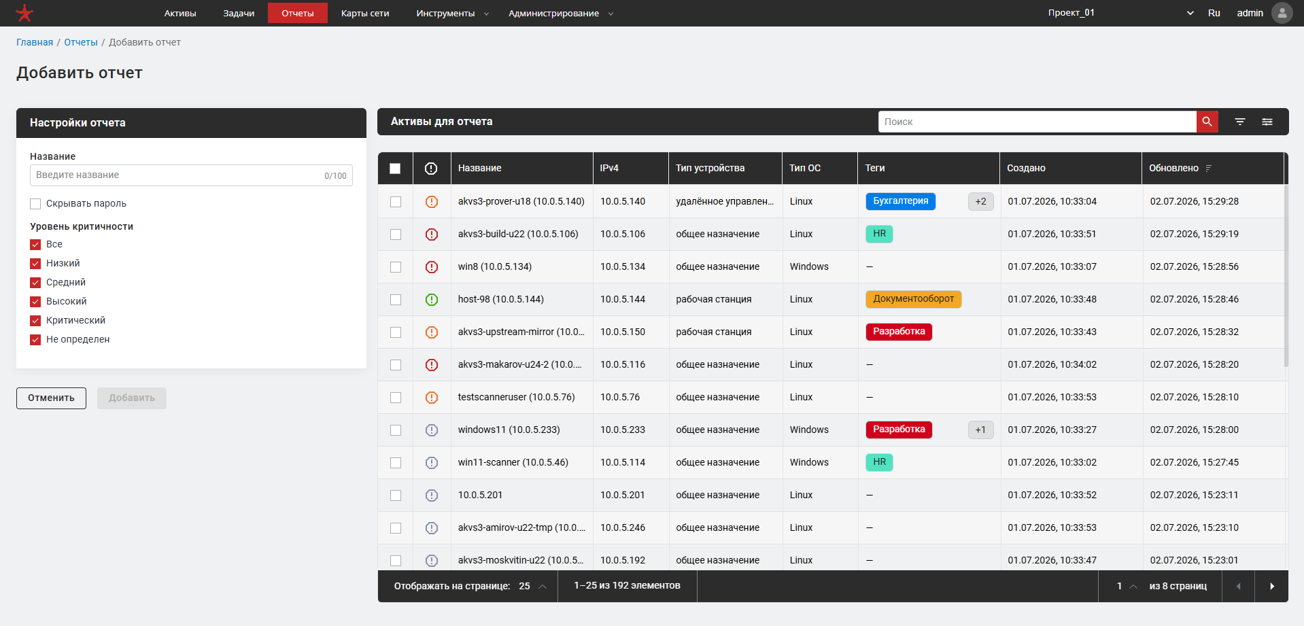This screenshot has height=626, width=1304.
Task: Open column settings icon in assets panel
Action: [1267, 122]
